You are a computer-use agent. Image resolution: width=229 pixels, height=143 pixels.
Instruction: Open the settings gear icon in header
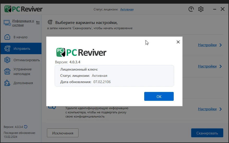point(201,9)
